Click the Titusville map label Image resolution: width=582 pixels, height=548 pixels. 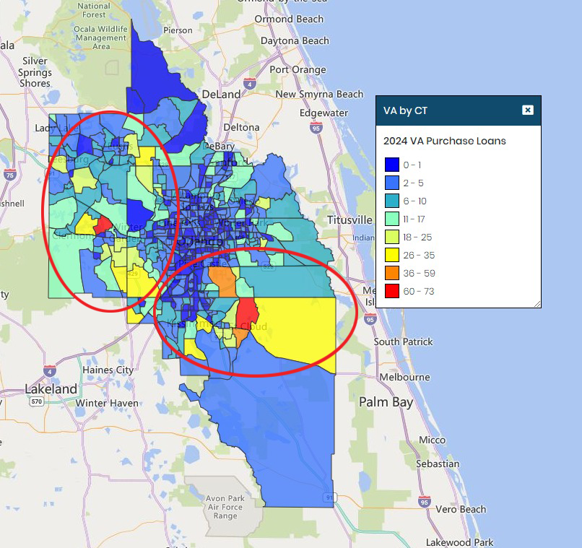point(349,220)
